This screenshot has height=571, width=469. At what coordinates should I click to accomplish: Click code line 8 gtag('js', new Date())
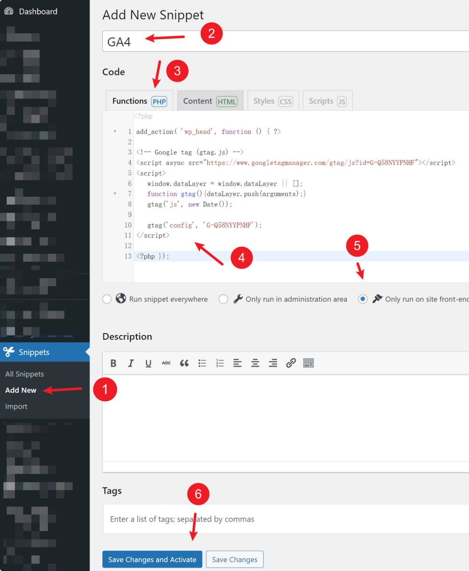coord(189,204)
